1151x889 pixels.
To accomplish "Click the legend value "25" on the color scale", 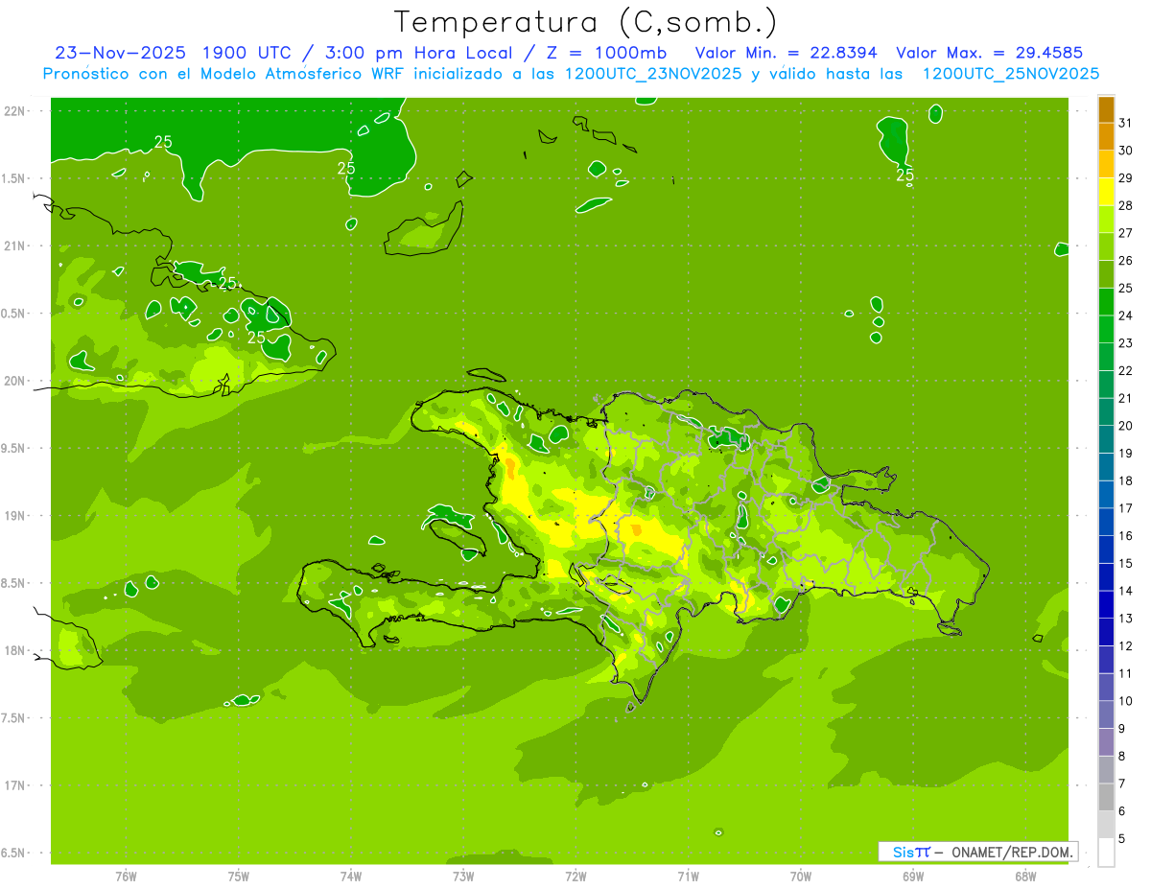I will 1125,288.
